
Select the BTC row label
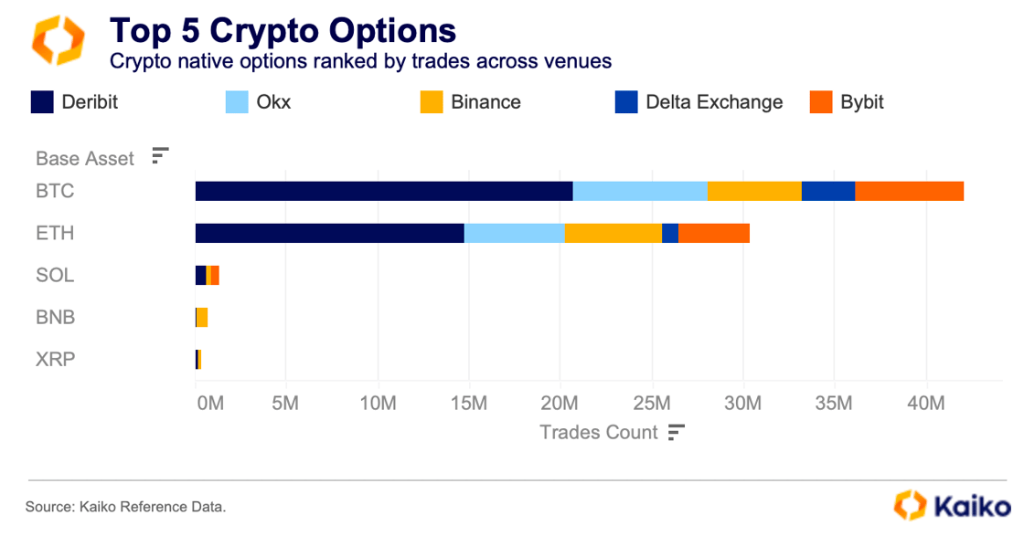coord(55,191)
